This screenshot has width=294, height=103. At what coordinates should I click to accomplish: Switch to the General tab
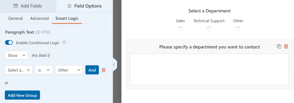pyautogui.click(x=15, y=18)
